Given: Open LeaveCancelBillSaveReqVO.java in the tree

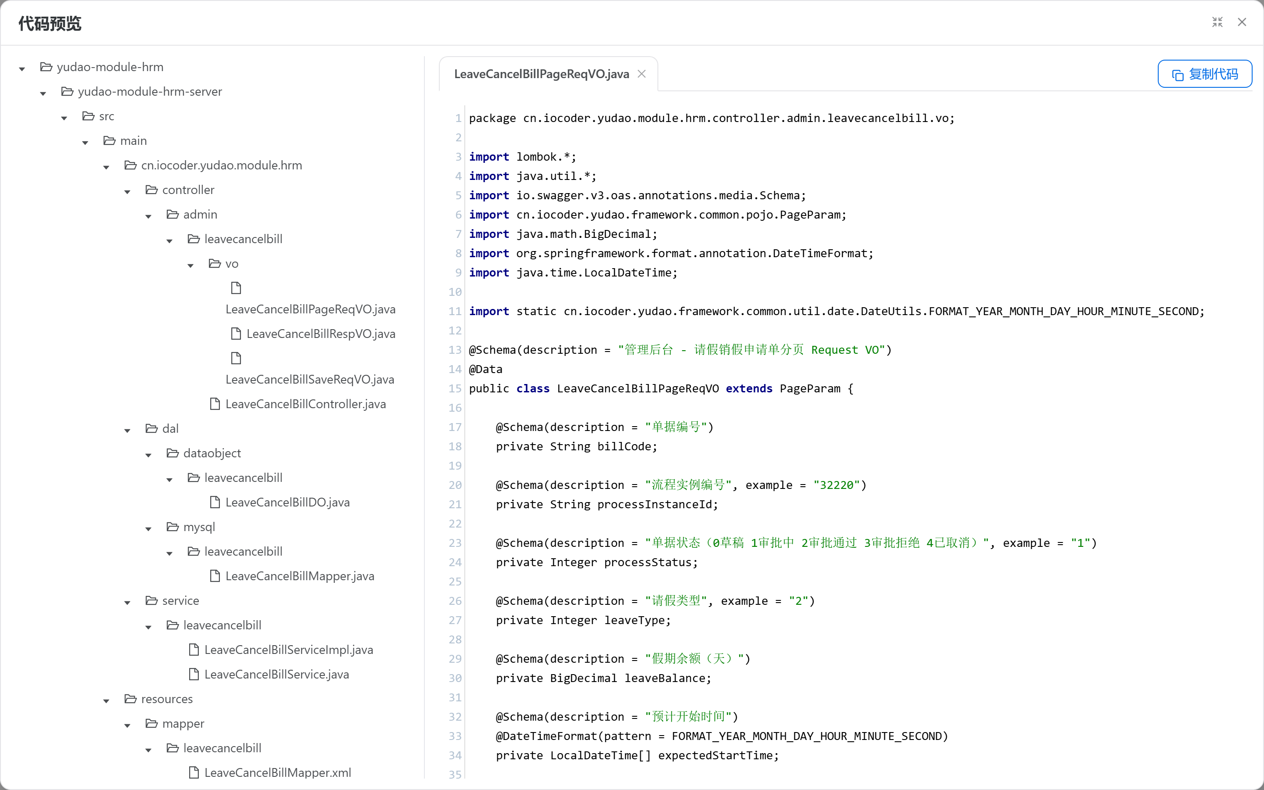Looking at the screenshot, I should tap(310, 379).
